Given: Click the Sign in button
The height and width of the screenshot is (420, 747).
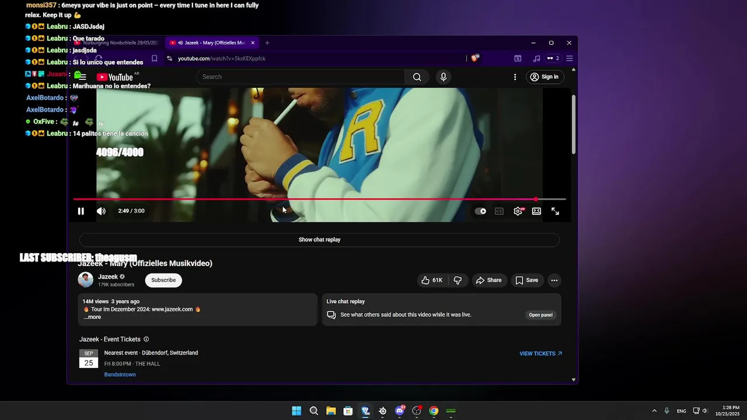Looking at the screenshot, I should [544, 77].
